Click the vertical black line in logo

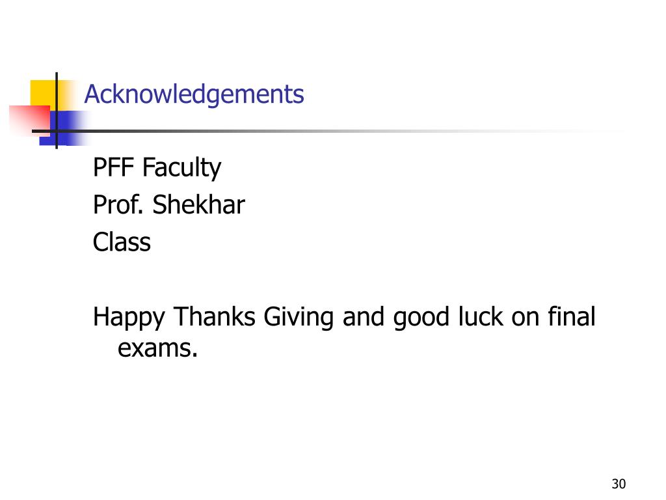57,111
